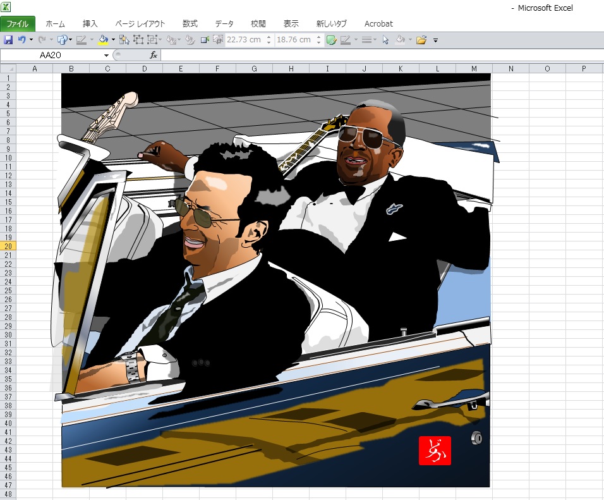Go to the データ tab
This screenshot has height=500, width=604.
(224, 24)
